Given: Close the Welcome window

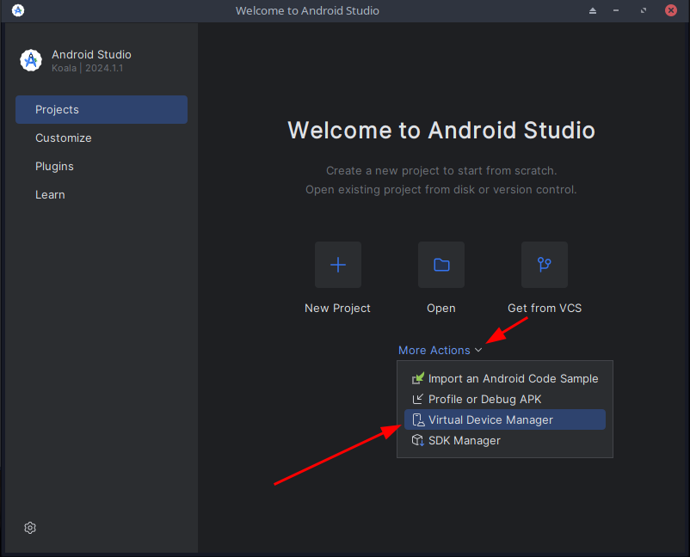Looking at the screenshot, I should (670, 10).
